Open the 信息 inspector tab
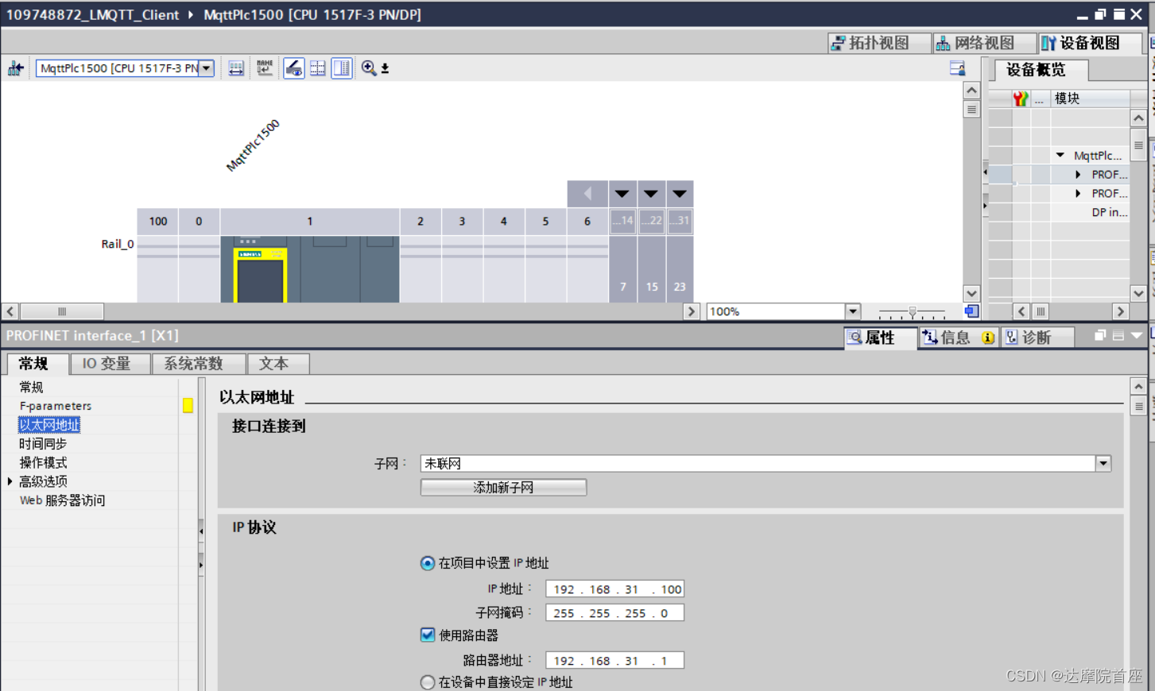 coord(957,338)
